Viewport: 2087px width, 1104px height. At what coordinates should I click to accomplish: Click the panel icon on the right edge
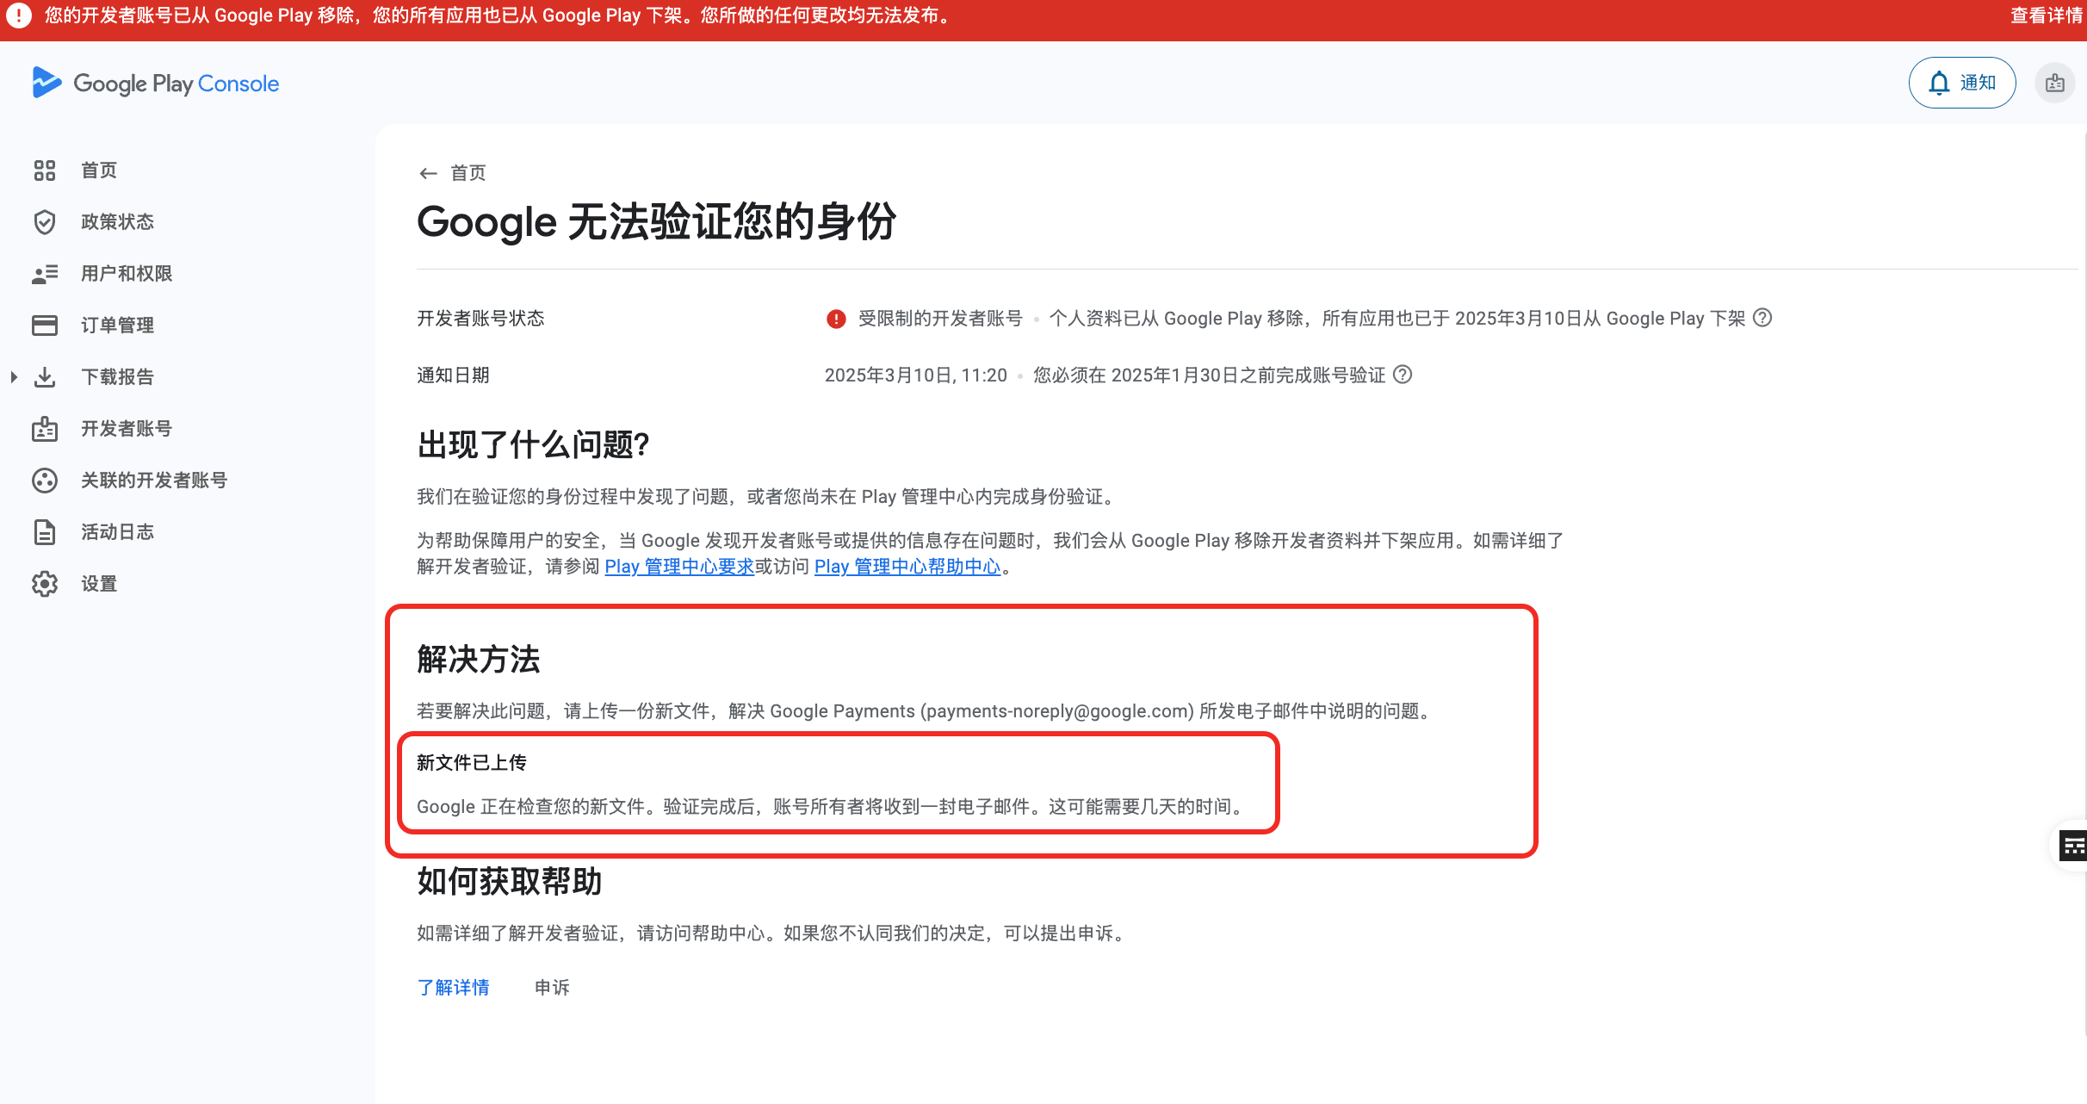2074,845
